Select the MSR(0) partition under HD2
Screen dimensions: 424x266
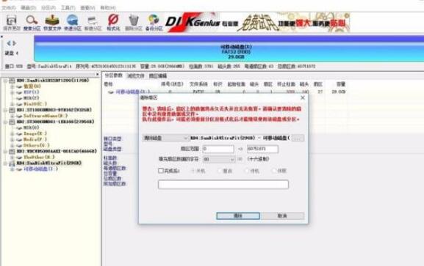(32, 128)
